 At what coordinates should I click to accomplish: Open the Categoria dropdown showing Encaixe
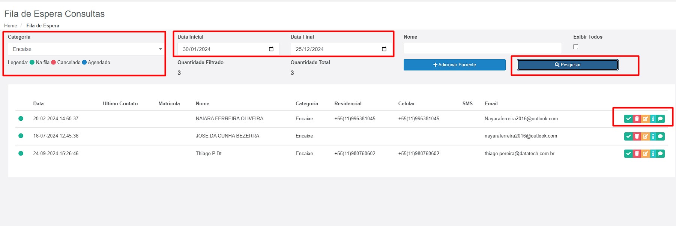pyautogui.click(x=86, y=49)
